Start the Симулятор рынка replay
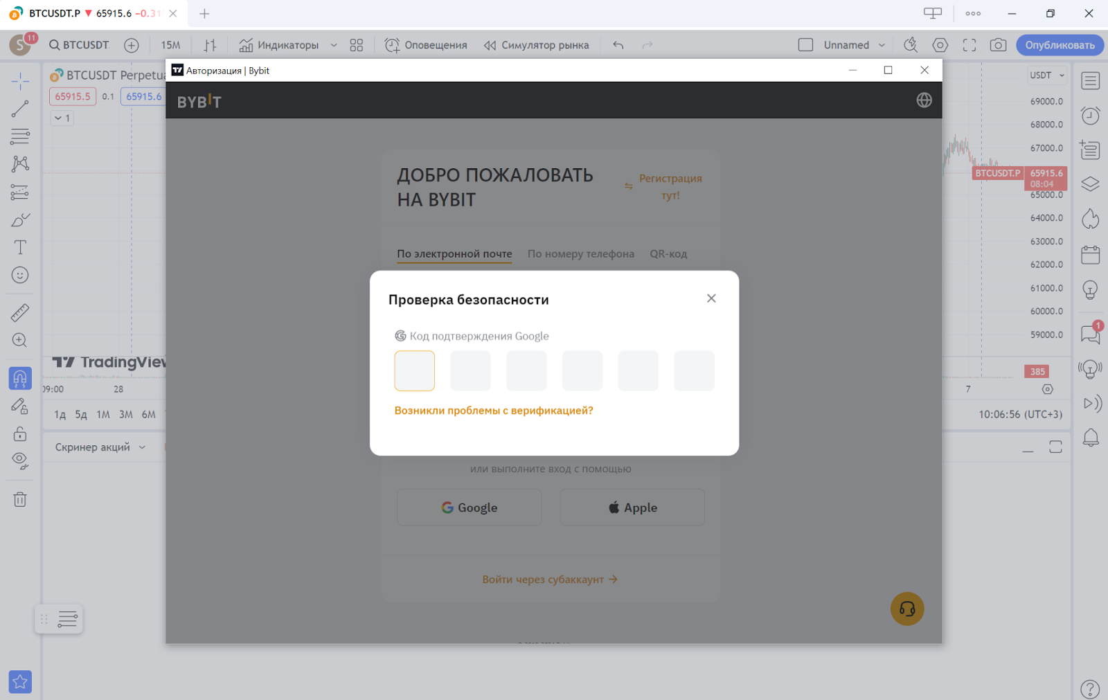 coord(537,45)
